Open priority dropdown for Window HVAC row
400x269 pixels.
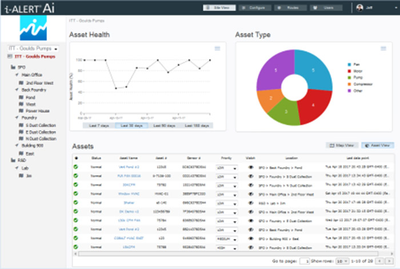point(226,195)
